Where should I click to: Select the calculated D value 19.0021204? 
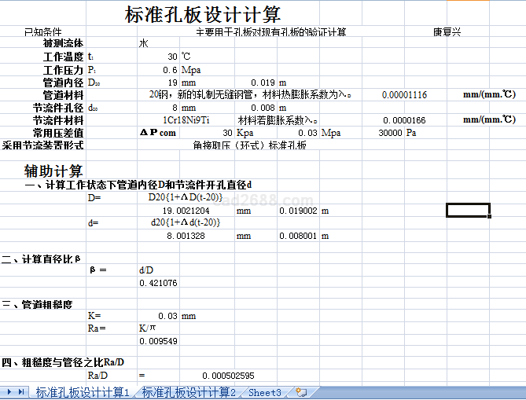186,211
